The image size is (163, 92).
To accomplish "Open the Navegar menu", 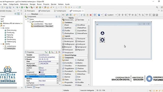I will [33, 4].
